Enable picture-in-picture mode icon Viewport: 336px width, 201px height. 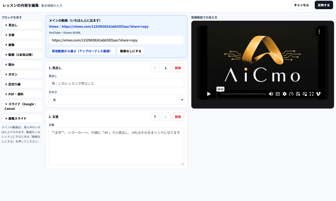pyautogui.click(x=305, y=94)
